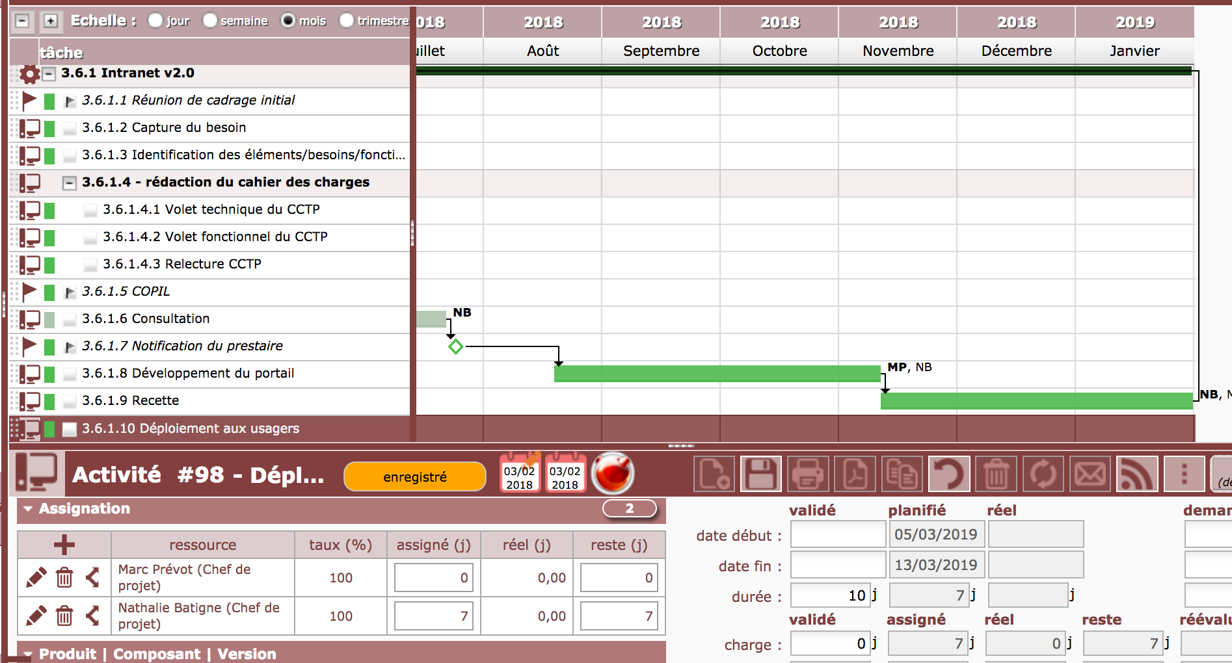Viewport: 1232px width, 663px height.
Task: Click the save floppy disk icon
Action: pyautogui.click(x=760, y=474)
